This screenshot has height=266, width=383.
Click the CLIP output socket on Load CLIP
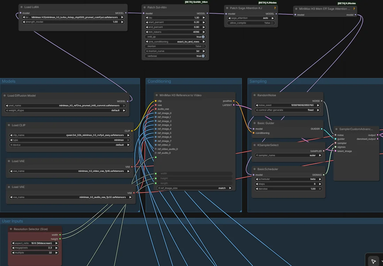[132, 131]
